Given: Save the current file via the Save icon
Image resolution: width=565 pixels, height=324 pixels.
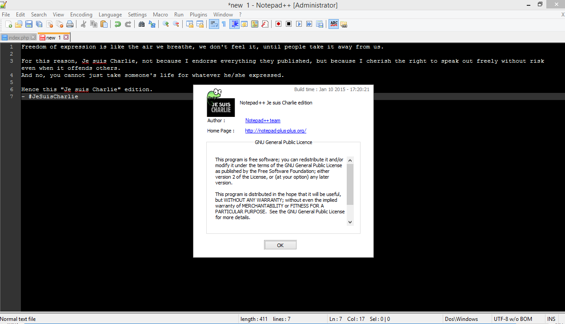Looking at the screenshot, I should pos(29,24).
